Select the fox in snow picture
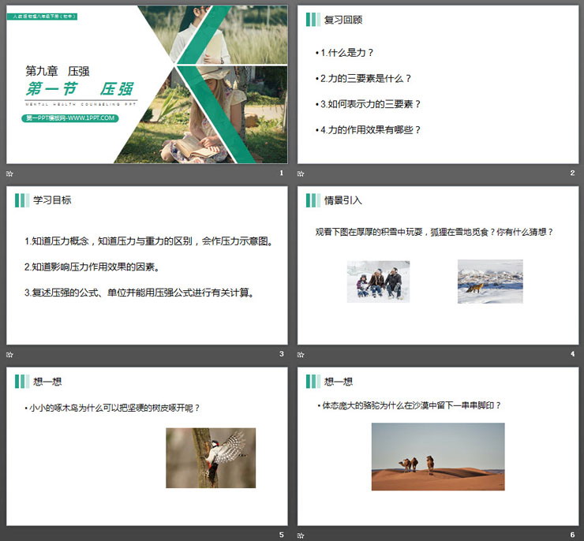This screenshot has height=541, width=584. click(490, 282)
